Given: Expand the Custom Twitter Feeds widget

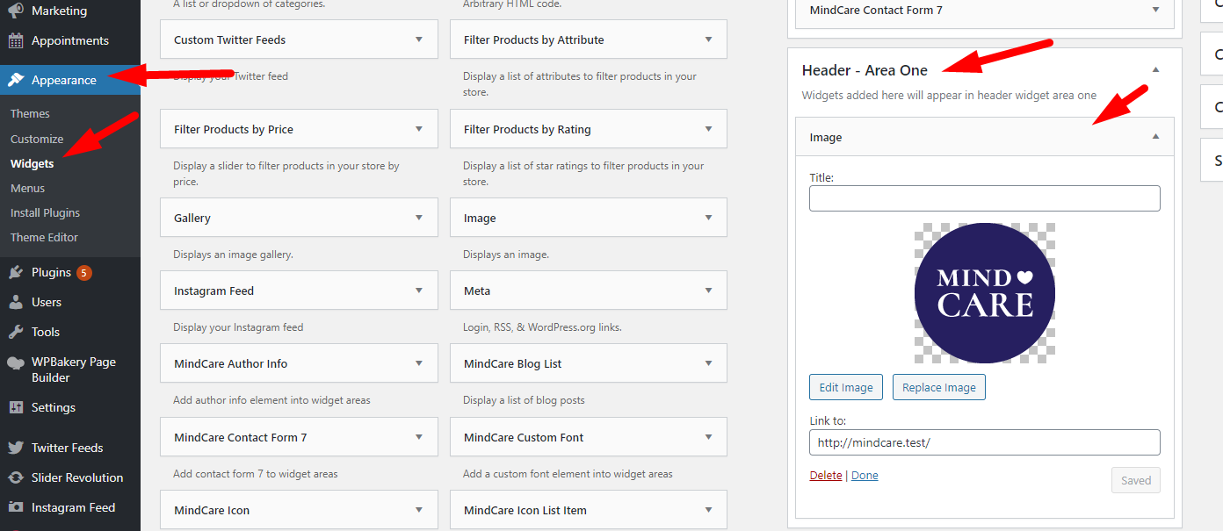Looking at the screenshot, I should [419, 39].
